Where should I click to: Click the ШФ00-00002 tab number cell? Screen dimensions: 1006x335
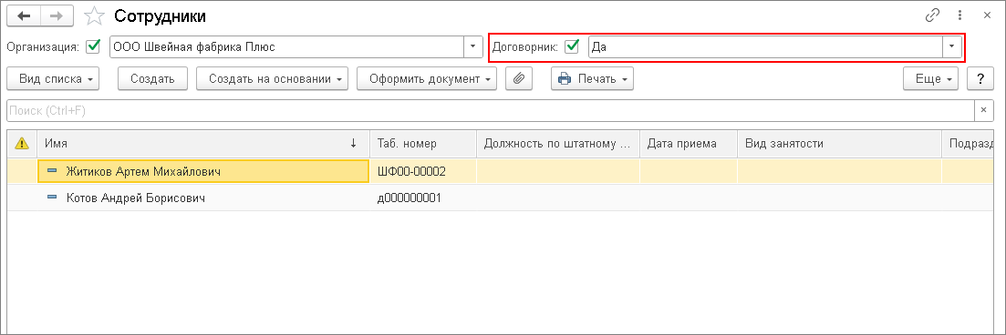coord(423,171)
